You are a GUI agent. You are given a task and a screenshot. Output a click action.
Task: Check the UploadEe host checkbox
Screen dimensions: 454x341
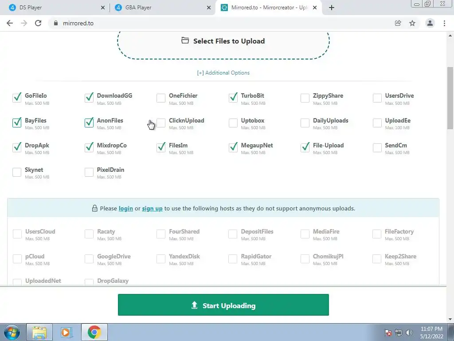(377, 123)
